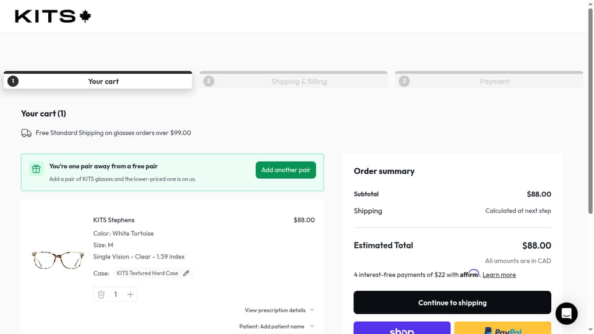
Task: Click Continue to shipping button
Action: pyautogui.click(x=452, y=302)
